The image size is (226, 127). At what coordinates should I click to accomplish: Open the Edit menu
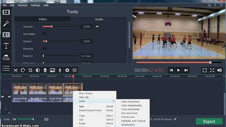pos(12,5)
